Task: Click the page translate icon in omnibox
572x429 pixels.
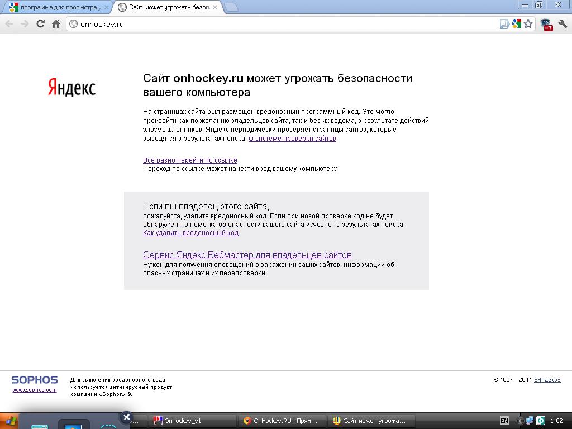Action: click(504, 24)
